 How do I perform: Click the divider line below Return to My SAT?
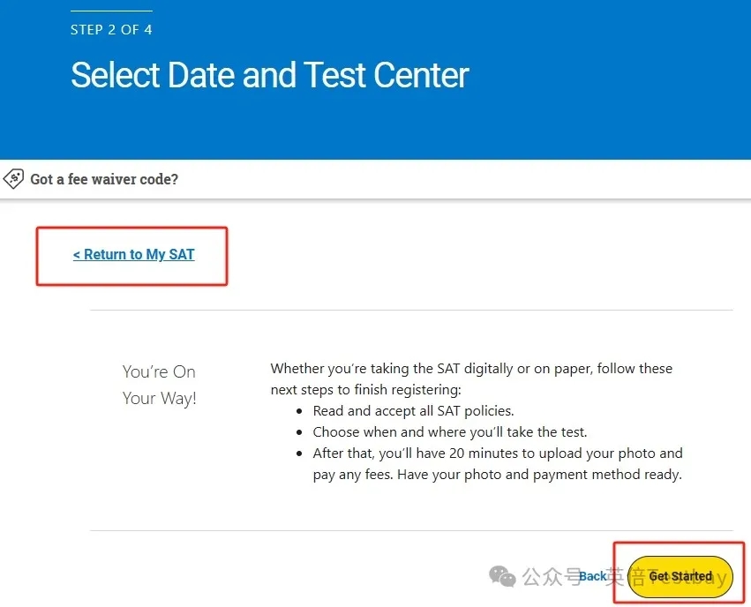click(411, 311)
